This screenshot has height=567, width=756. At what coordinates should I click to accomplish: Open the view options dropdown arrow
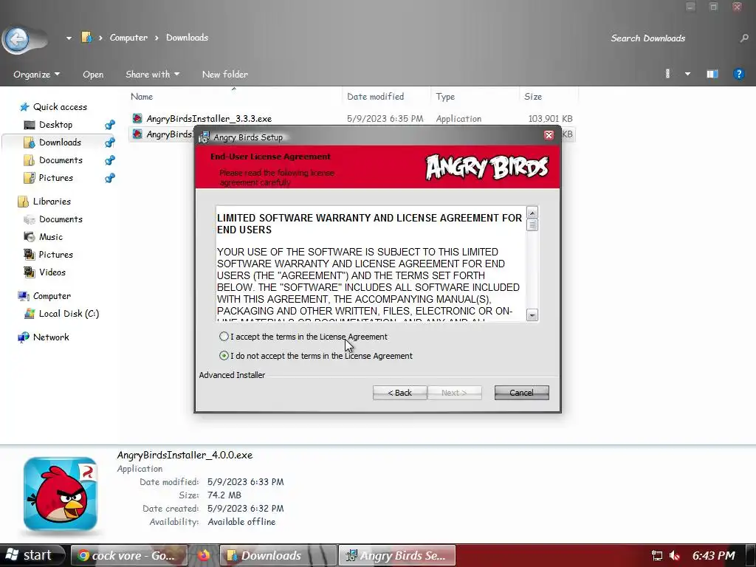point(687,74)
